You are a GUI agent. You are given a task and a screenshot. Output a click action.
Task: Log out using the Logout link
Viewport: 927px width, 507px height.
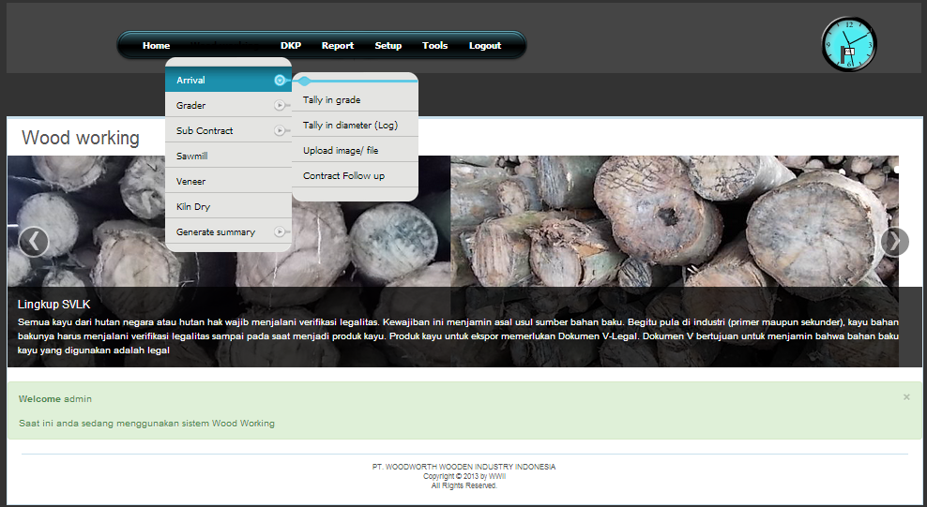(x=485, y=46)
